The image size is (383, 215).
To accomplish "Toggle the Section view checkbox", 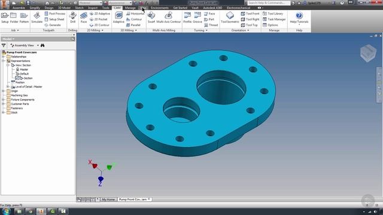I will tap(17, 78).
